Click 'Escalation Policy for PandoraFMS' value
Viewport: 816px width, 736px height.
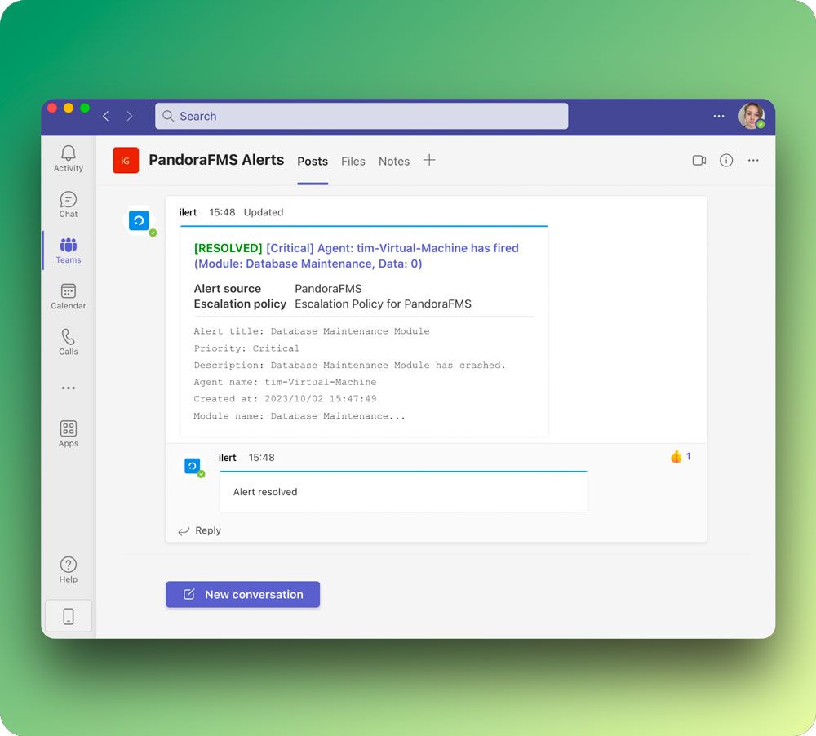(x=383, y=304)
